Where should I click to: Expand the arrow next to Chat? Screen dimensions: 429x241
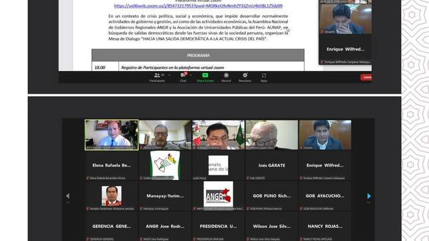pyautogui.click(x=191, y=75)
